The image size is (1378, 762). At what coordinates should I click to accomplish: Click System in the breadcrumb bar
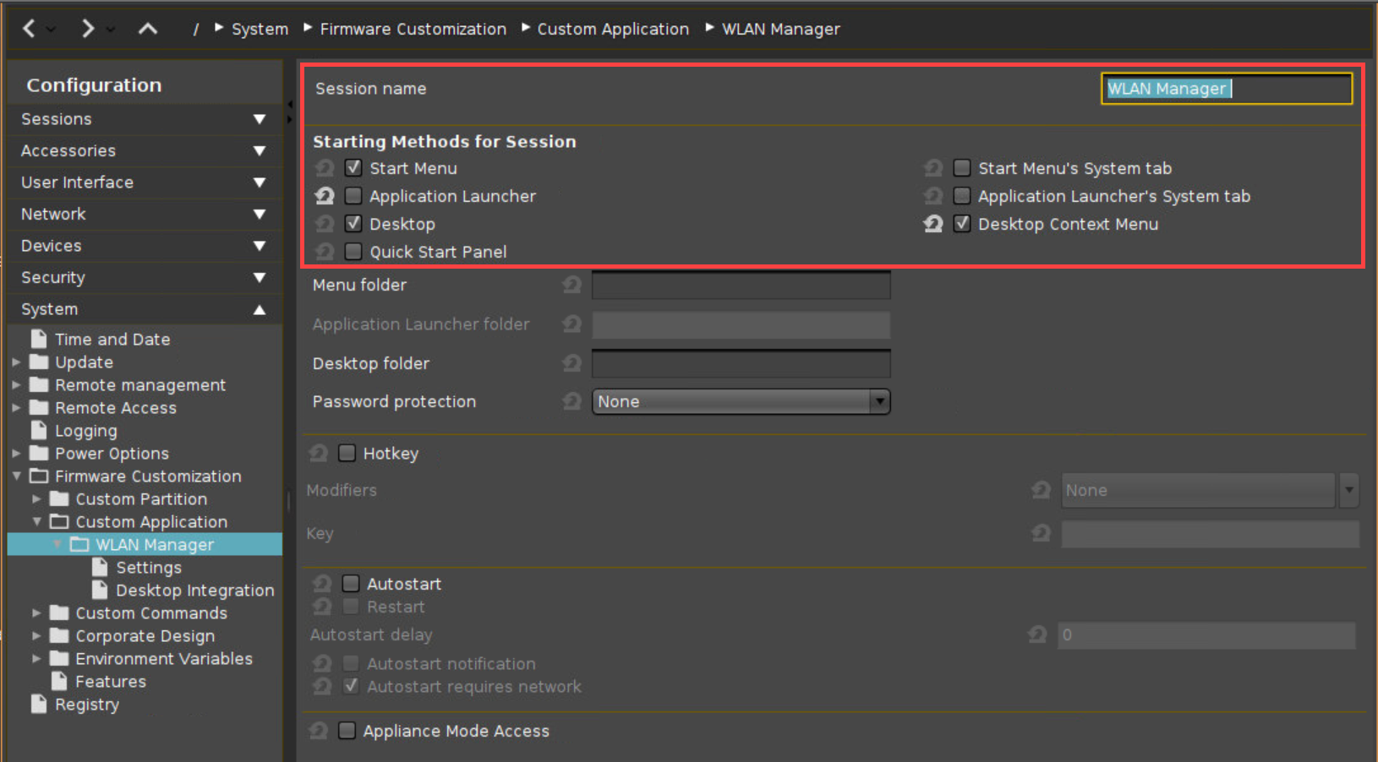pos(260,28)
